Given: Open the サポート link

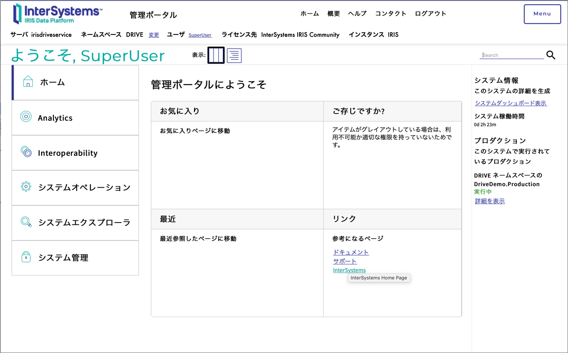Looking at the screenshot, I should [x=345, y=261].
